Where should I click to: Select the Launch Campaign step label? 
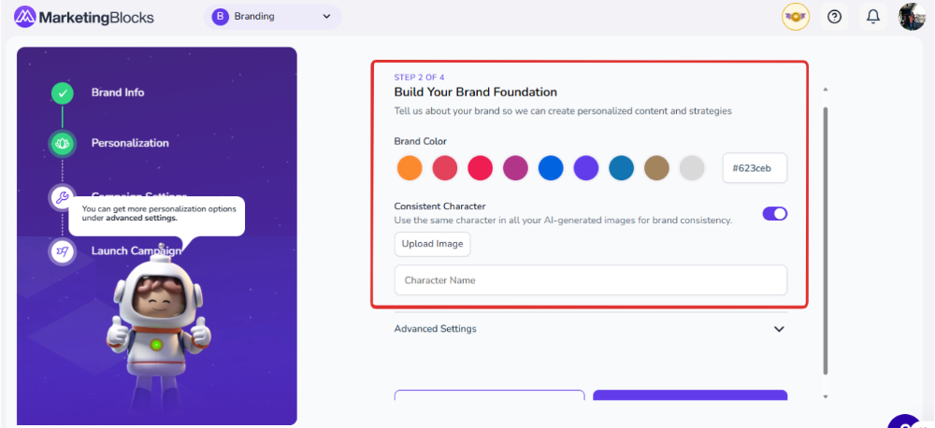136,250
